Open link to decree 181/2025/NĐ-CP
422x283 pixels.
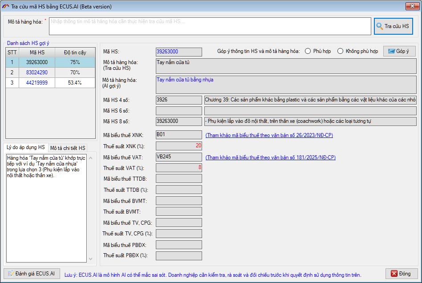[x=270, y=158]
